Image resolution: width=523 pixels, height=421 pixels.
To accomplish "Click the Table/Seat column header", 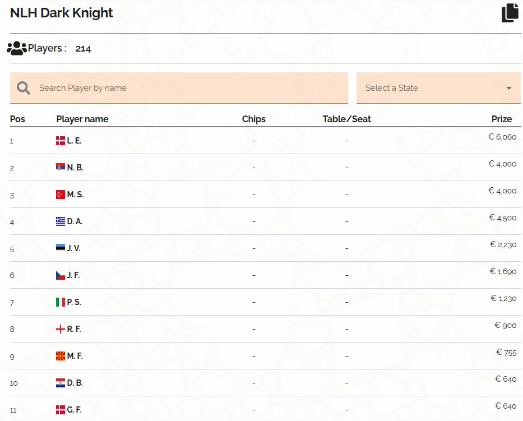I will click(x=346, y=119).
